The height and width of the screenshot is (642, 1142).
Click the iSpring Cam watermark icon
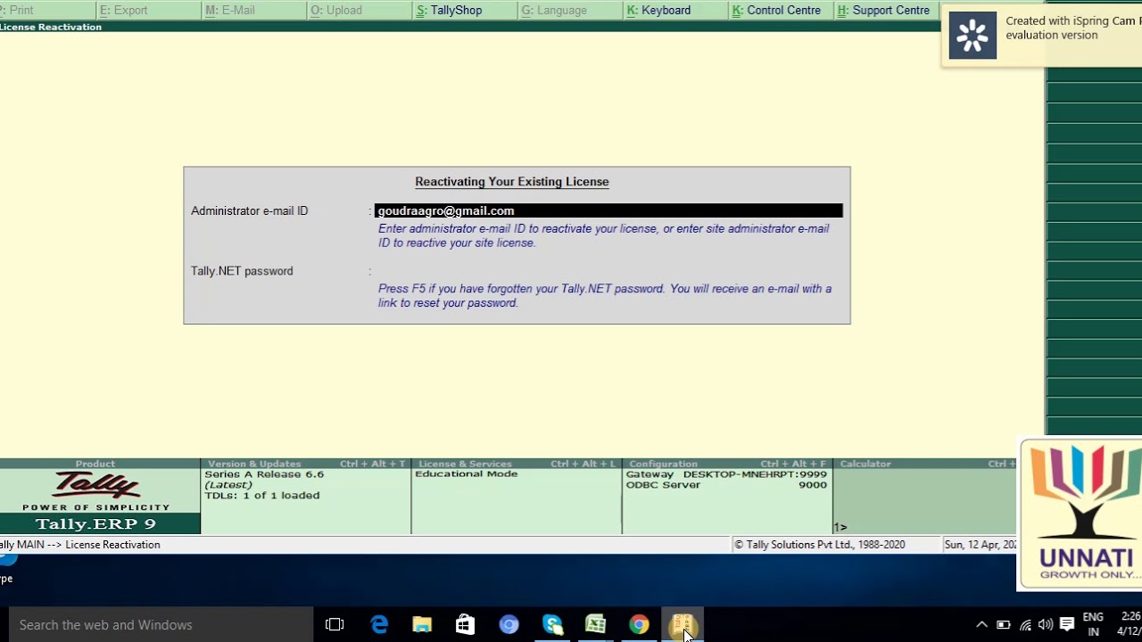(972, 36)
